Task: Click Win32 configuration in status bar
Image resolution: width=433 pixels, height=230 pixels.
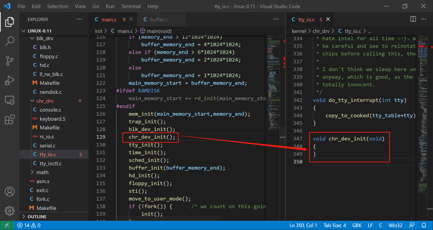Action: 395,225
